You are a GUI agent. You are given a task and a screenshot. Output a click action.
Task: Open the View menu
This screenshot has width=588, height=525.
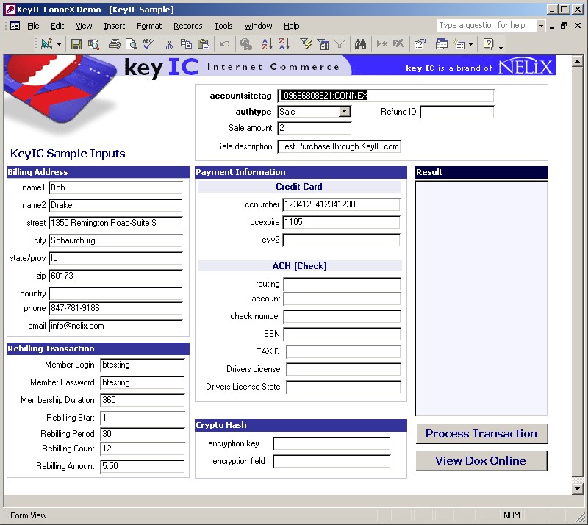click(x=84, y=26)
